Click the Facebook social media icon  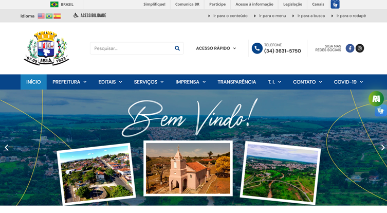350,48
